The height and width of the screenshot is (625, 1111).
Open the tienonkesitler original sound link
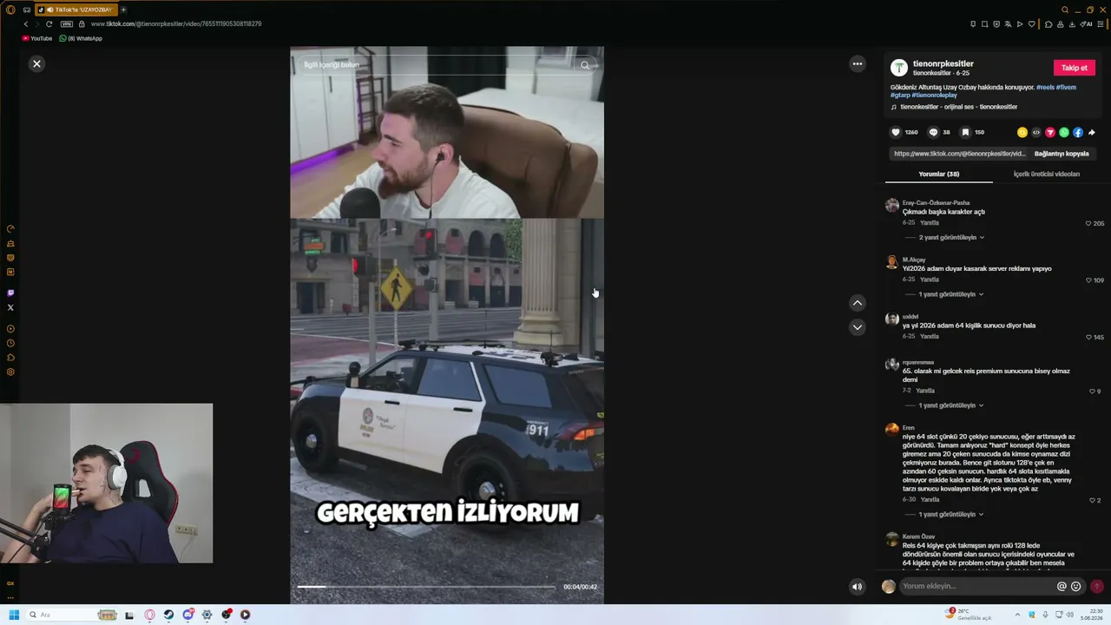click(x=958, y=107)
